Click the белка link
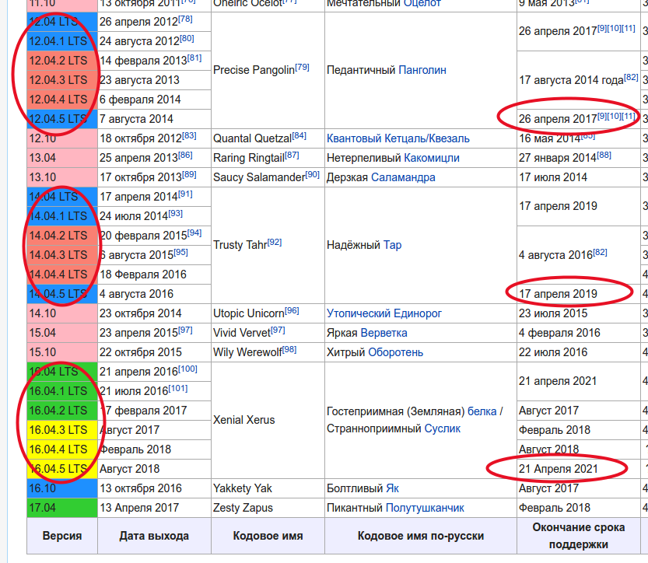Screen dimensions: 648x563 coord(482,411)
